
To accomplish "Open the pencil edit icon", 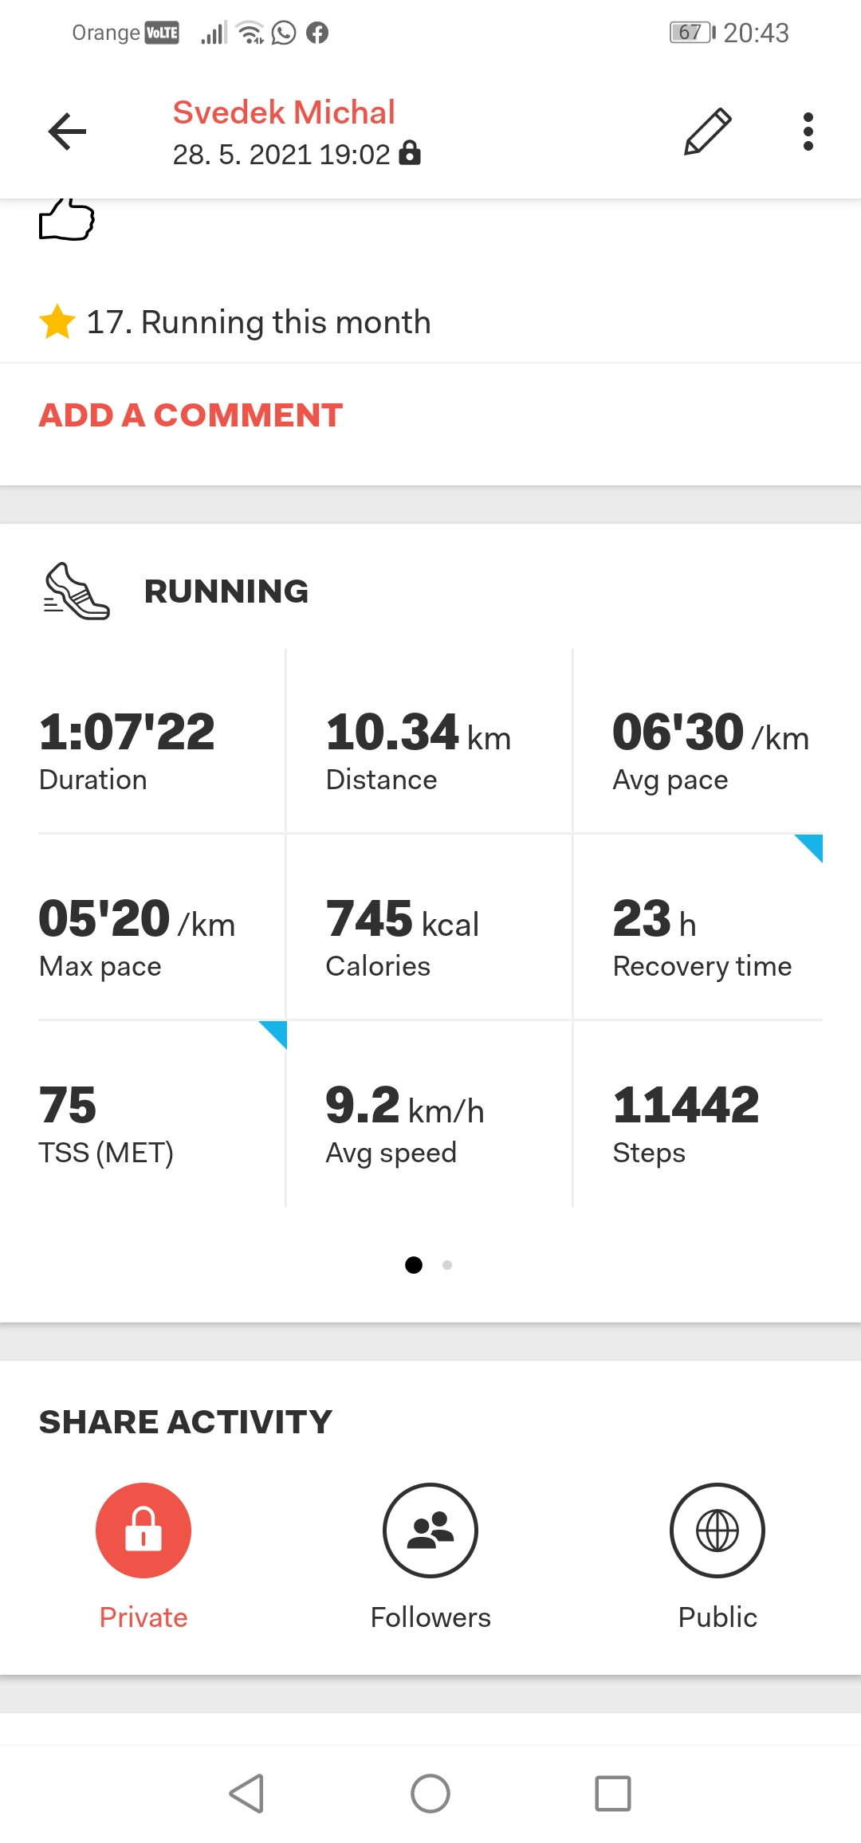I will tap(708, 132).
